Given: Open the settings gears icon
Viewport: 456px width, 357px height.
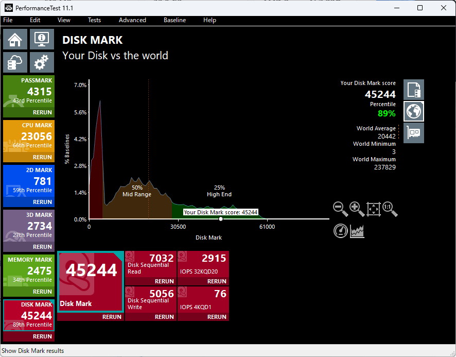Looking at the screenshot, I should [x=42, y=62].
